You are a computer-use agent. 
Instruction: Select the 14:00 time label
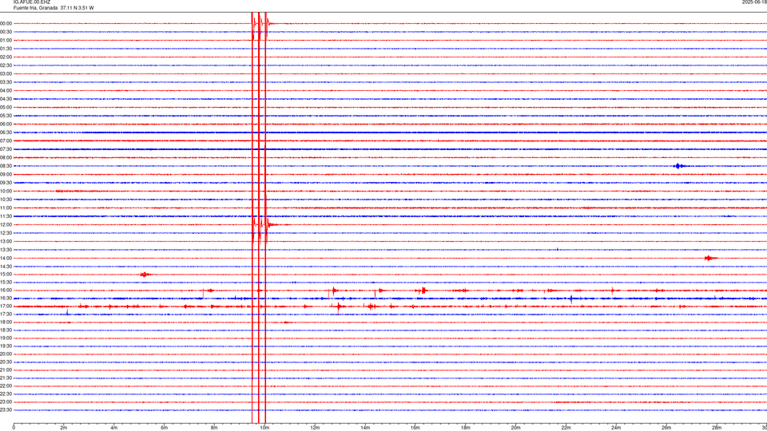pos(6,258)
